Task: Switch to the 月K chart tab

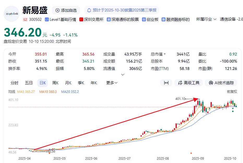Action: pos(68,83)
